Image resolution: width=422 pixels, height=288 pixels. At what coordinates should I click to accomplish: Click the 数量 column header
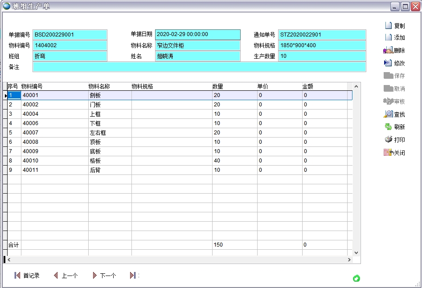(x=217, y=86)
